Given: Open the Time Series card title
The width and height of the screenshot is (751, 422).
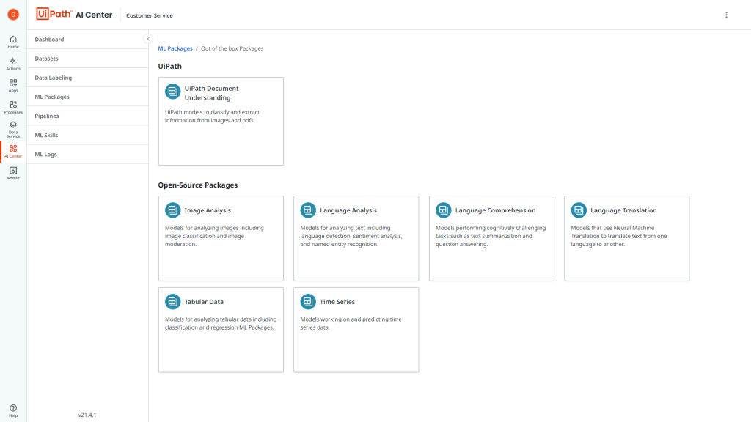Looking at the screenshot, I should pos(337,301).
